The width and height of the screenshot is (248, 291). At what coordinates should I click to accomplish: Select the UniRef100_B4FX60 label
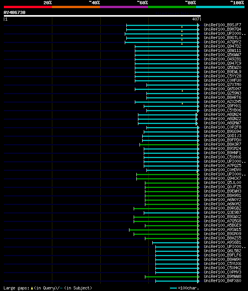[x=222, y=281]
